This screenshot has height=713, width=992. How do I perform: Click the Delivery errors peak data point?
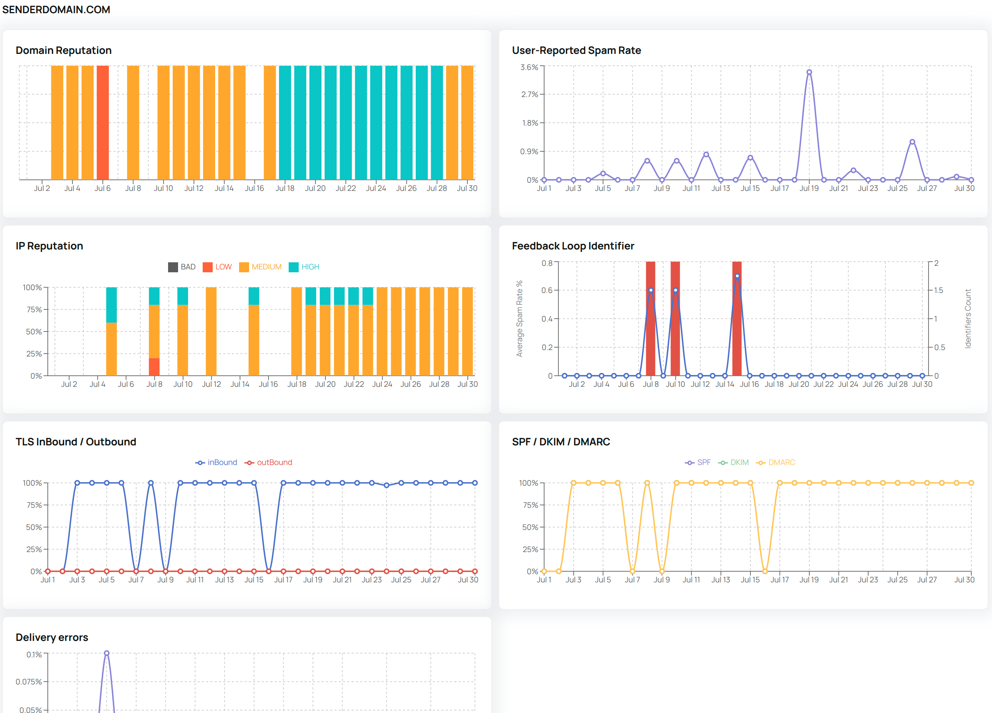[107, 653]
